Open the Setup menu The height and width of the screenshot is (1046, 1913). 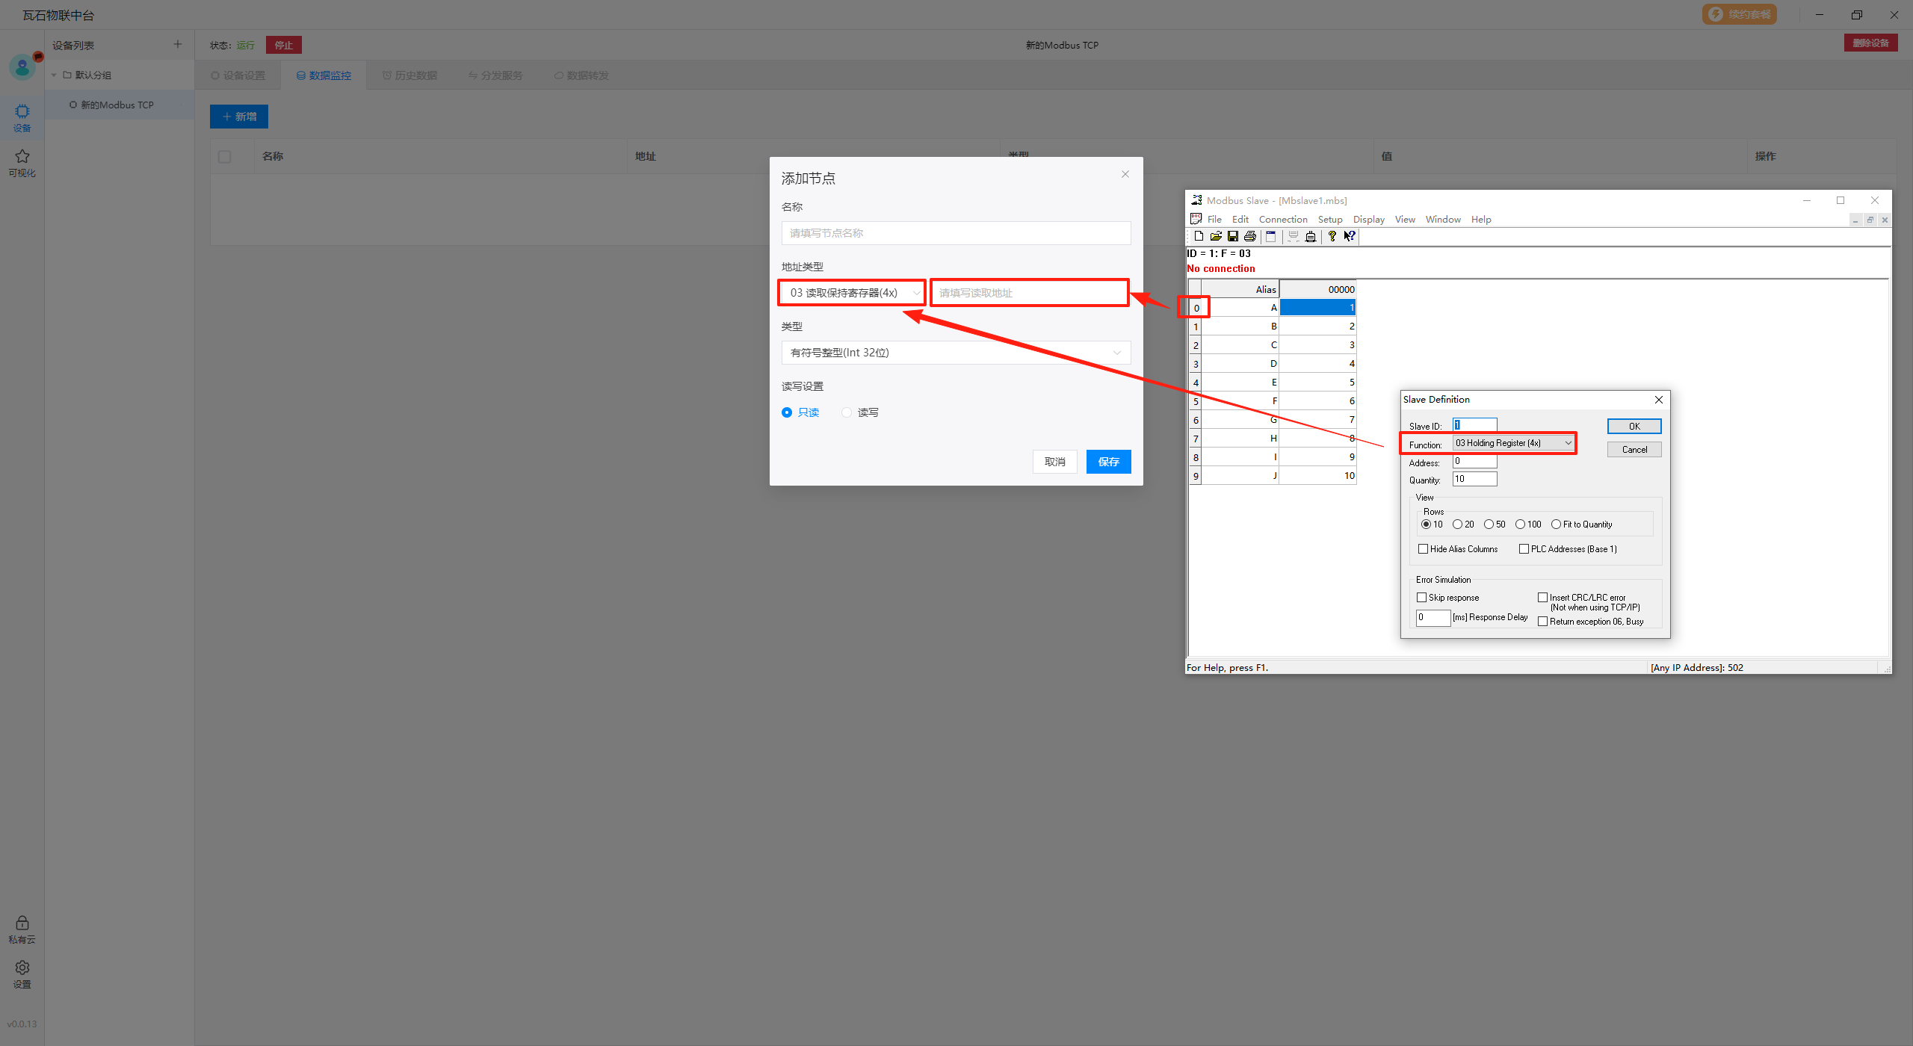(1329, 220)
